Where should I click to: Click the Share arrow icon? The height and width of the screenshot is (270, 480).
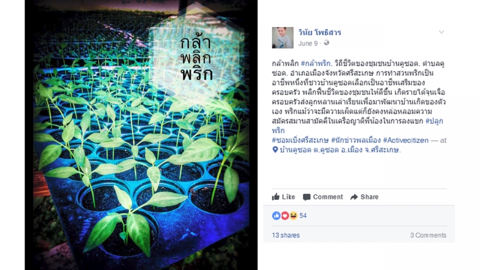354,197
